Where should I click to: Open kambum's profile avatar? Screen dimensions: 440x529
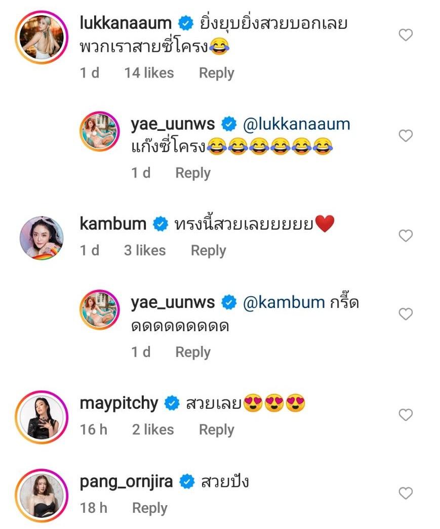click(x=42, y=238)
